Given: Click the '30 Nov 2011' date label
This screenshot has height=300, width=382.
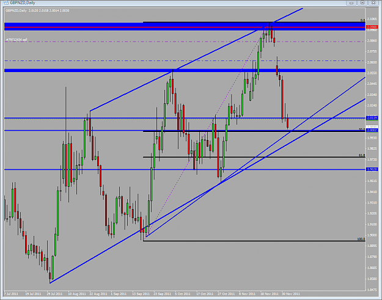Looking at the screenshot, I should click(291, 294).
